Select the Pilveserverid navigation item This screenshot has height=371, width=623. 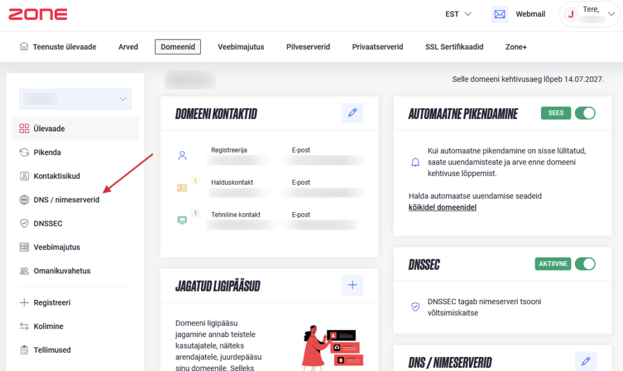click(x=308, y=46)
